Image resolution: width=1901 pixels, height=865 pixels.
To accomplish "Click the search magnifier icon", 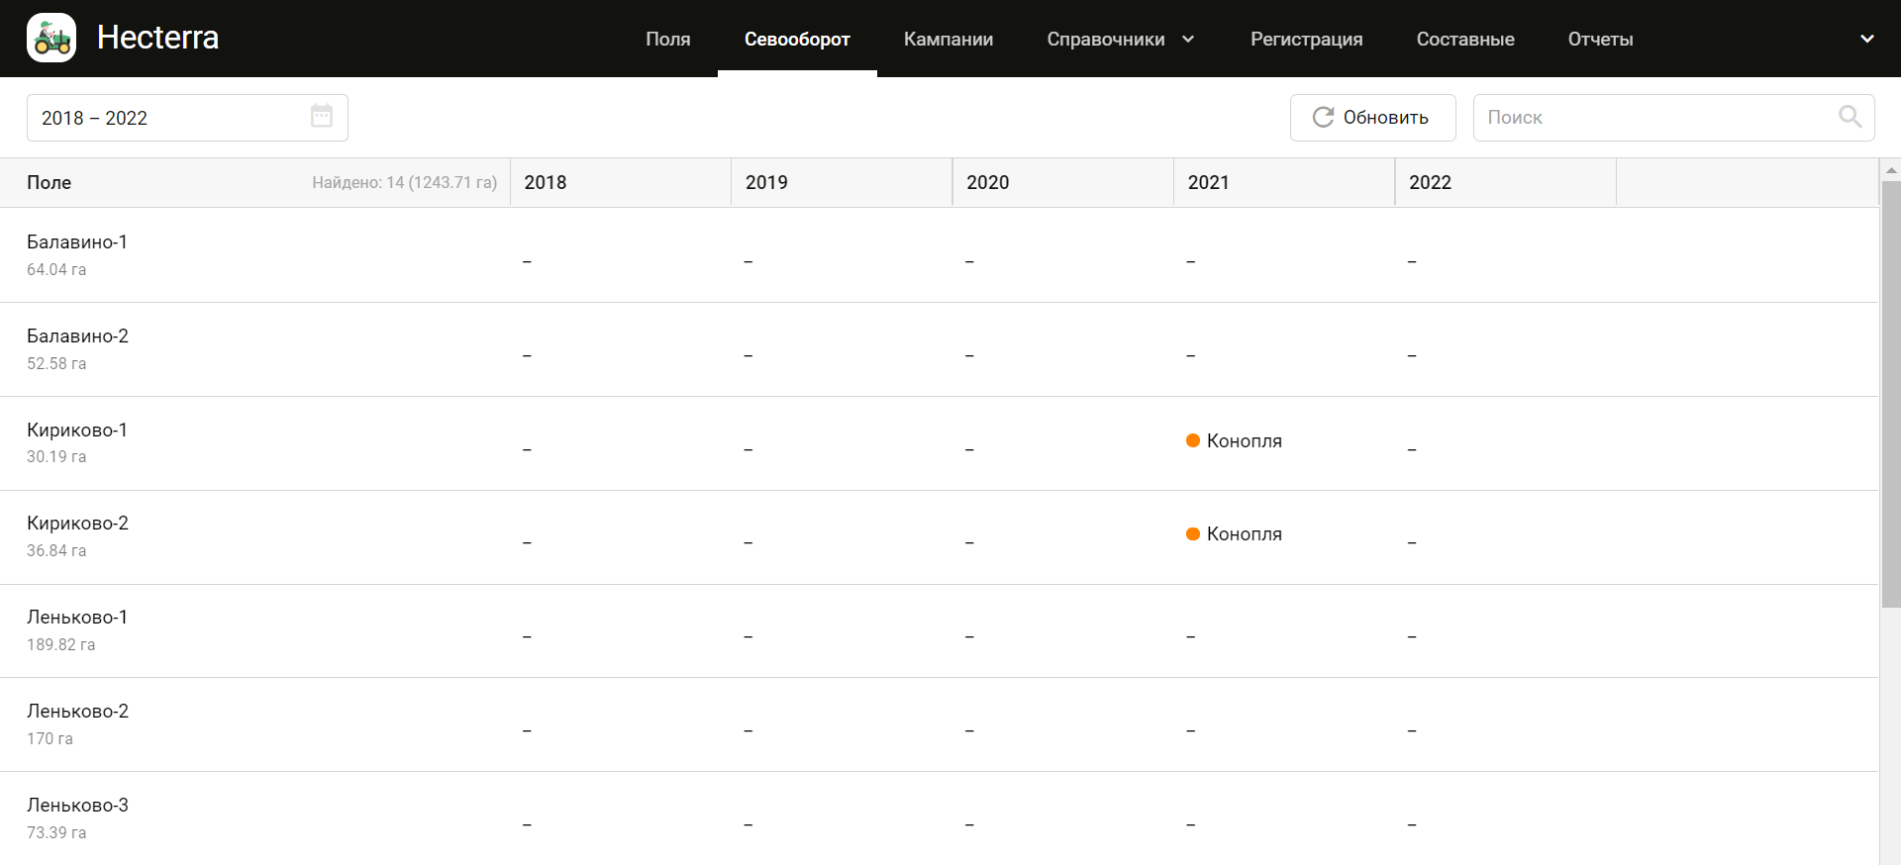I will [x=1849, y=117].
